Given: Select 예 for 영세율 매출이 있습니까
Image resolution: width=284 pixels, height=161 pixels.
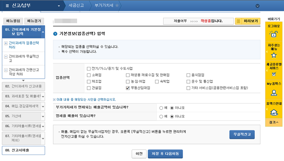Looking at the screenshot, I should pos(161,117).
